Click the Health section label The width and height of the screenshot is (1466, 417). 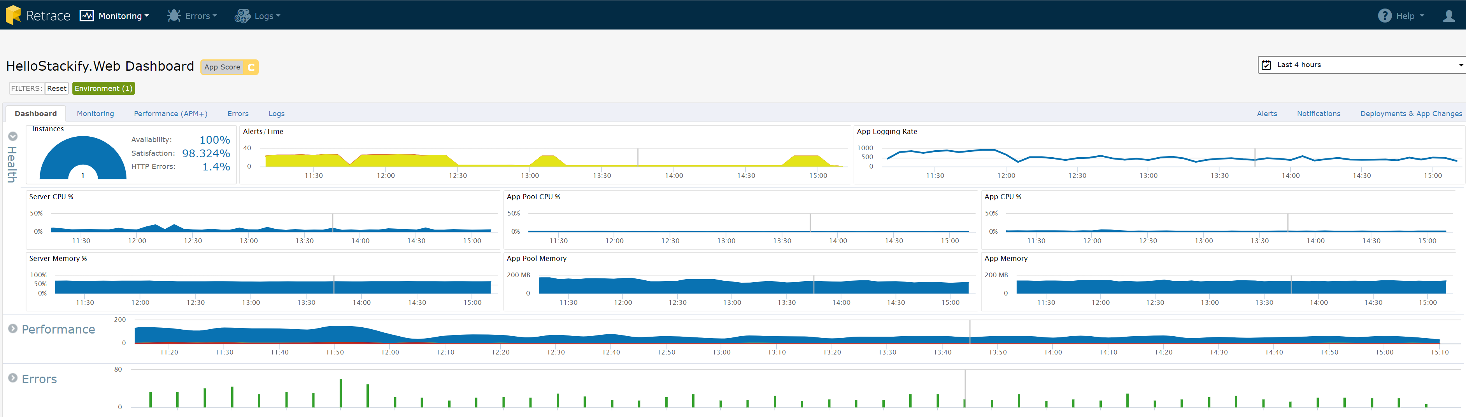click(11, 164)
